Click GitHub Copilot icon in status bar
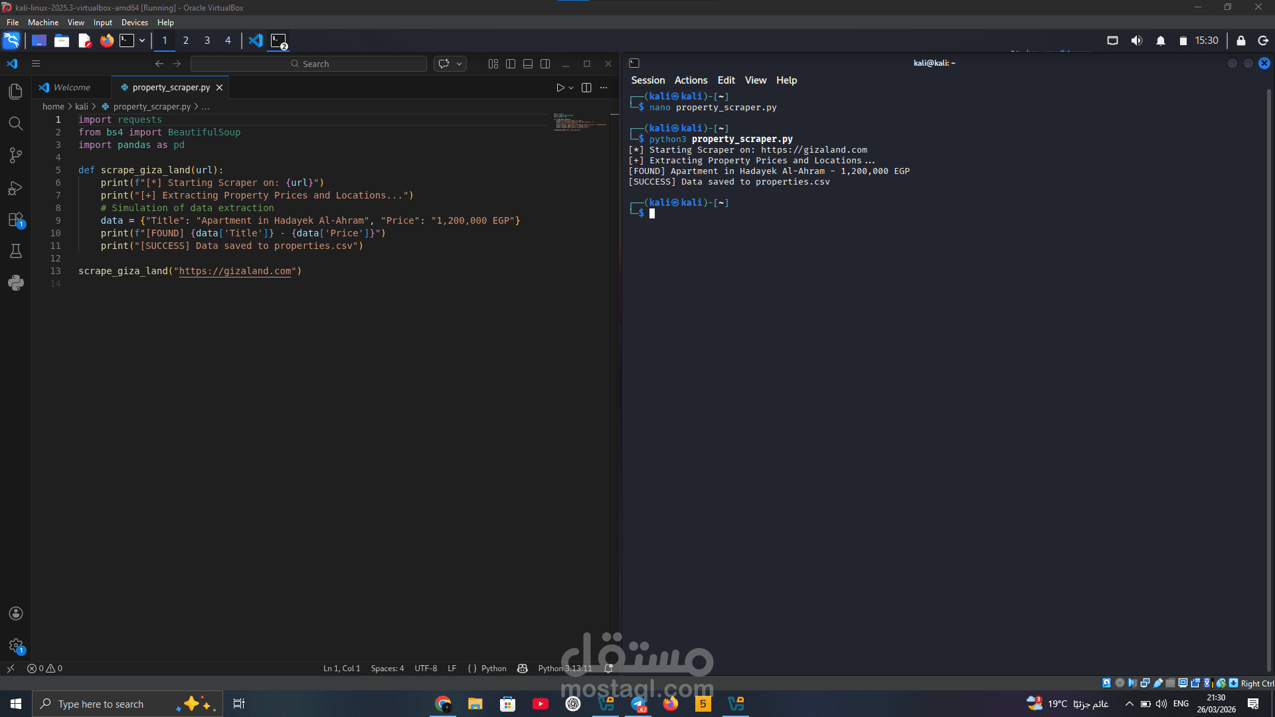The width and height of the screenshot is (1275, 717). pos(522,669)
